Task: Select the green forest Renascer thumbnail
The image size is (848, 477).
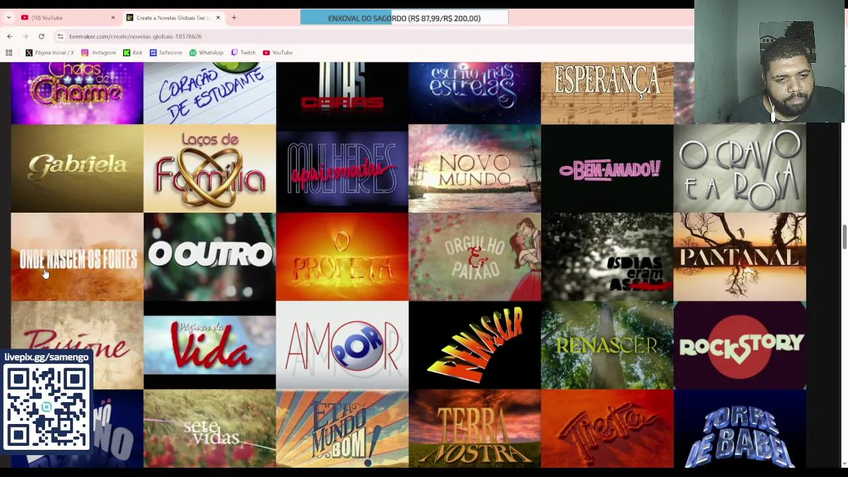Action: tap(607, 345)
